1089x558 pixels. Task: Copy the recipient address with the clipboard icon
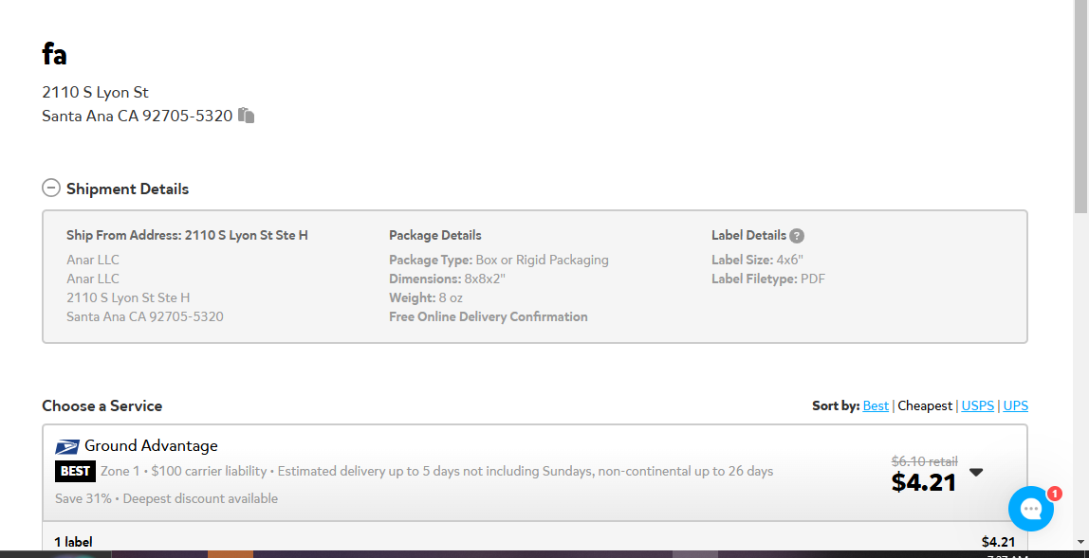point(247,116)
